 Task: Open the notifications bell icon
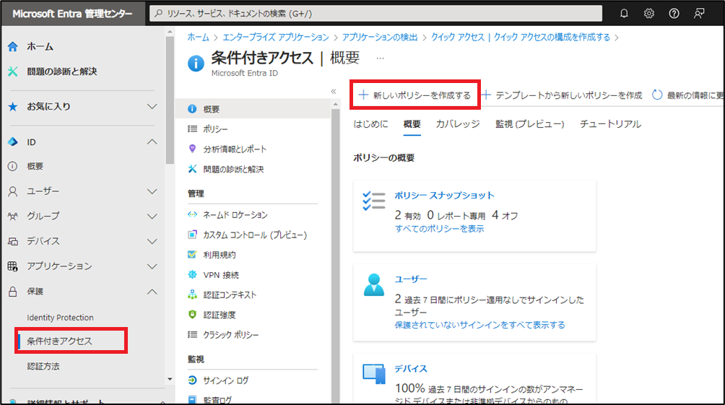[x=624, y=14]
